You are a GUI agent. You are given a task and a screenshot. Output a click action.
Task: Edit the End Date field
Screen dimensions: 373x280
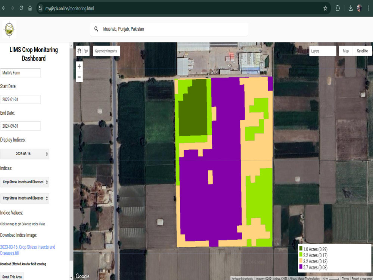(x=20, y=126)
